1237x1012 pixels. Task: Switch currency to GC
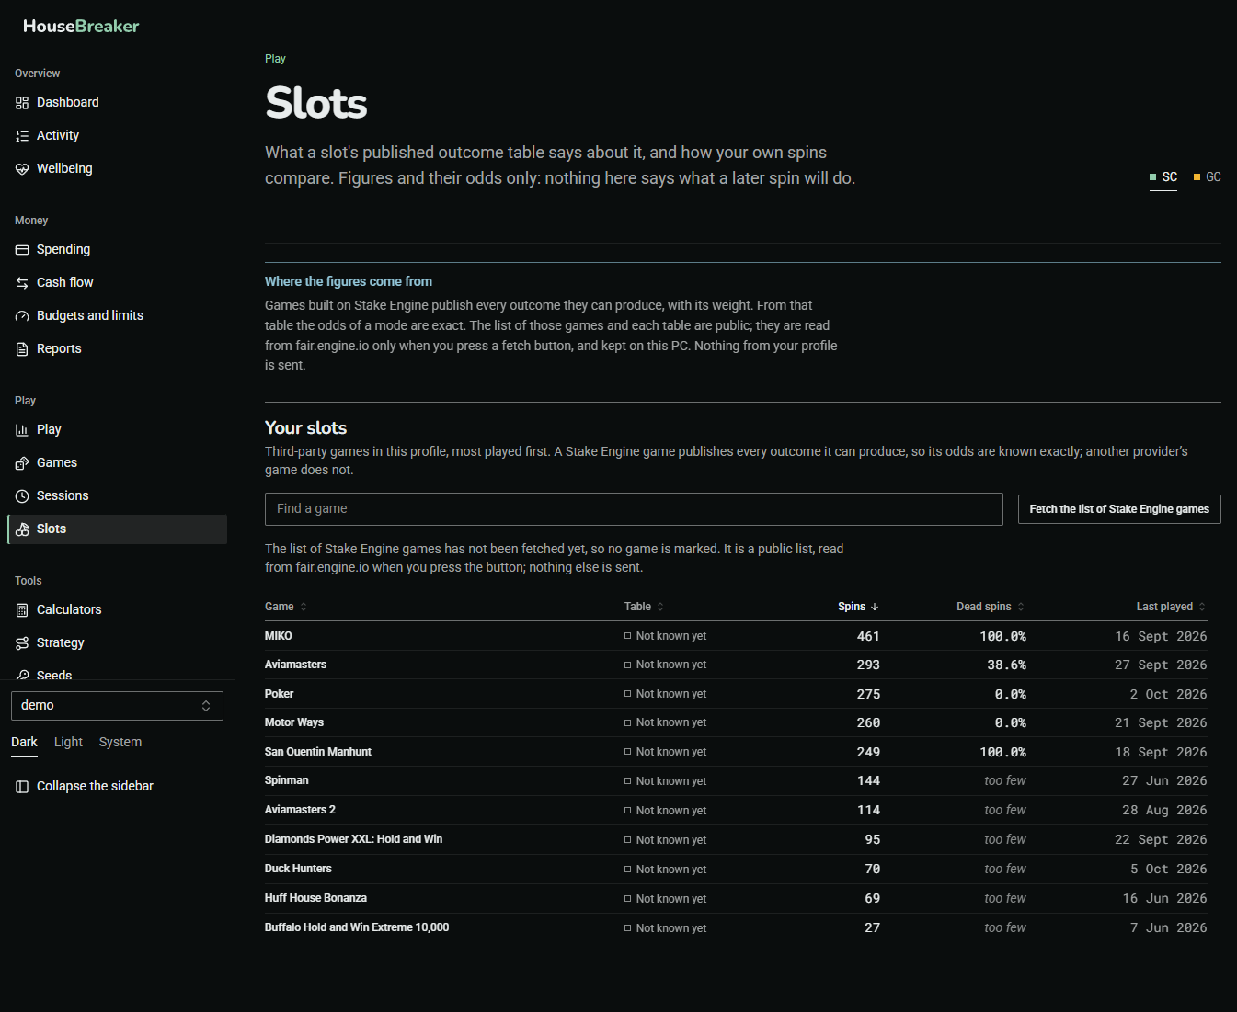[x=1208, y=177]
